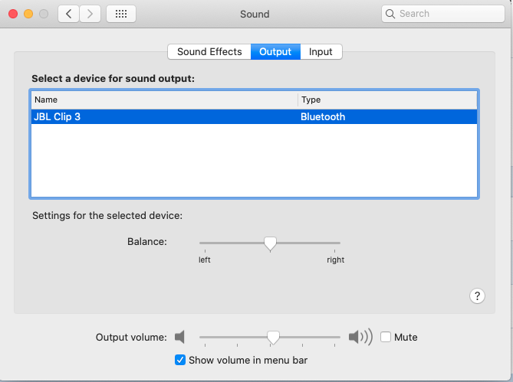Show all preferences grid button
Screen dimensions: 513x382
coord(121,14)
